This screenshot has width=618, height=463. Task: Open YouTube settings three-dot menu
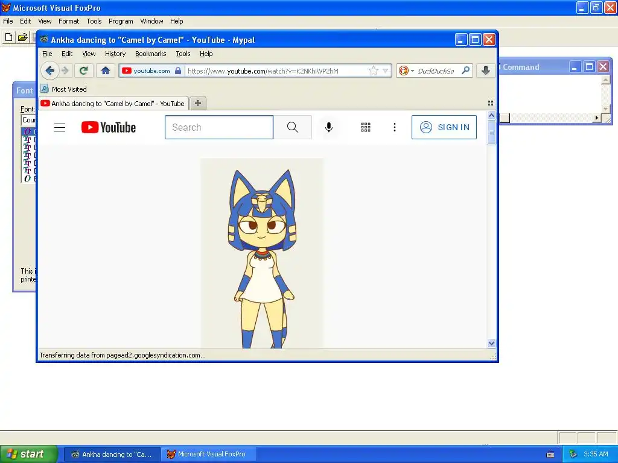[395, 127]
